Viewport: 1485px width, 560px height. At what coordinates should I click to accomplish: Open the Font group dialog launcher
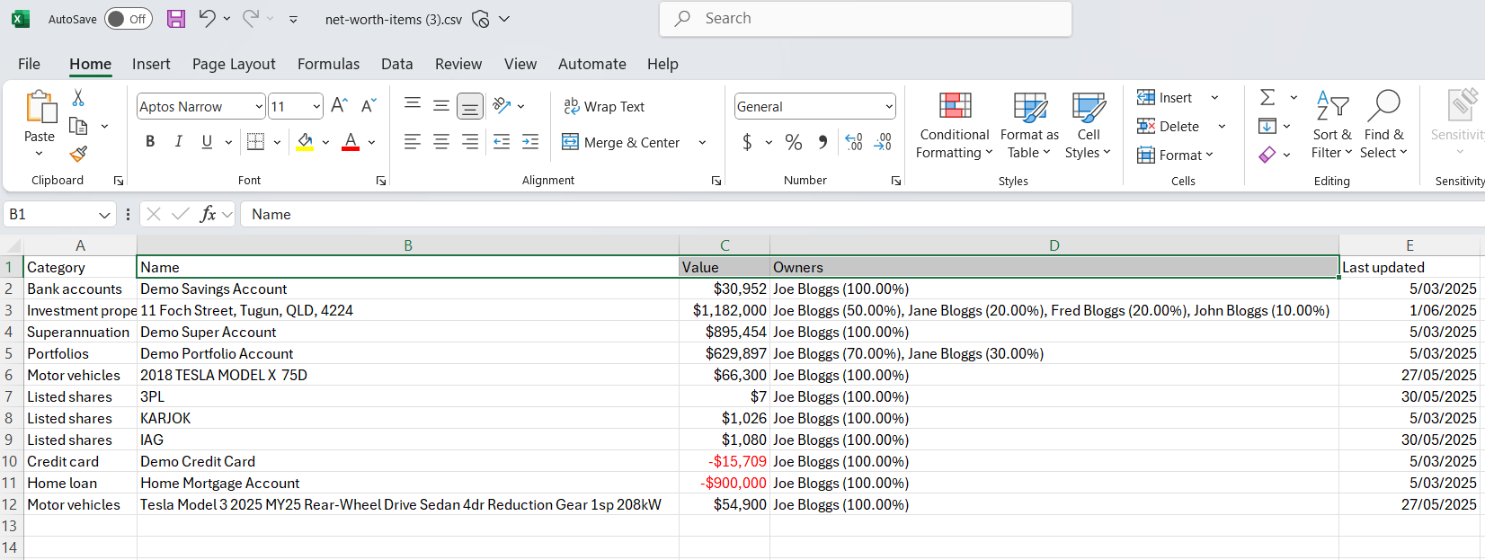pyautogui.click(x=381, y=181)
